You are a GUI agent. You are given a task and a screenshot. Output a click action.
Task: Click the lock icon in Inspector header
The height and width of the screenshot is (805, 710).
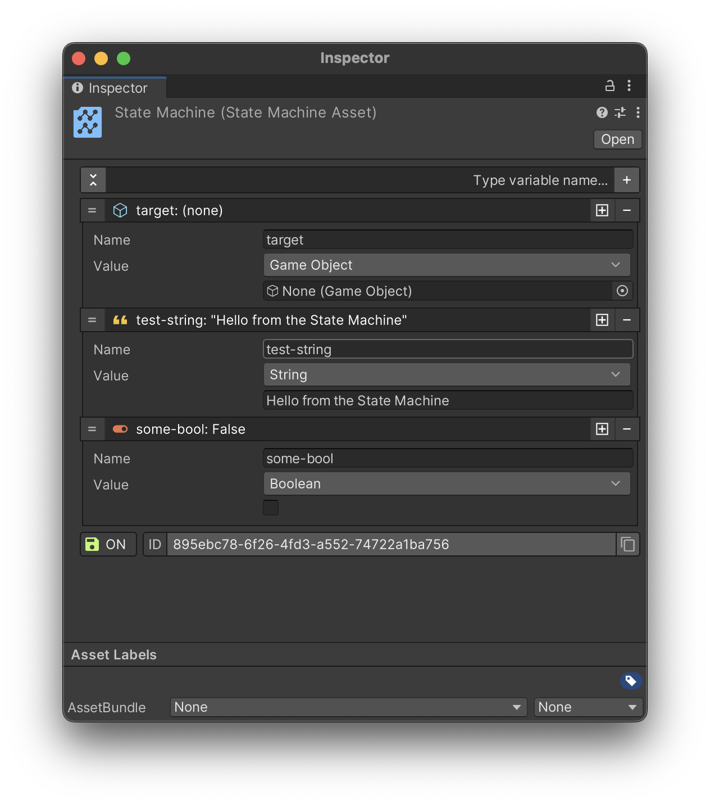(609, 86)
